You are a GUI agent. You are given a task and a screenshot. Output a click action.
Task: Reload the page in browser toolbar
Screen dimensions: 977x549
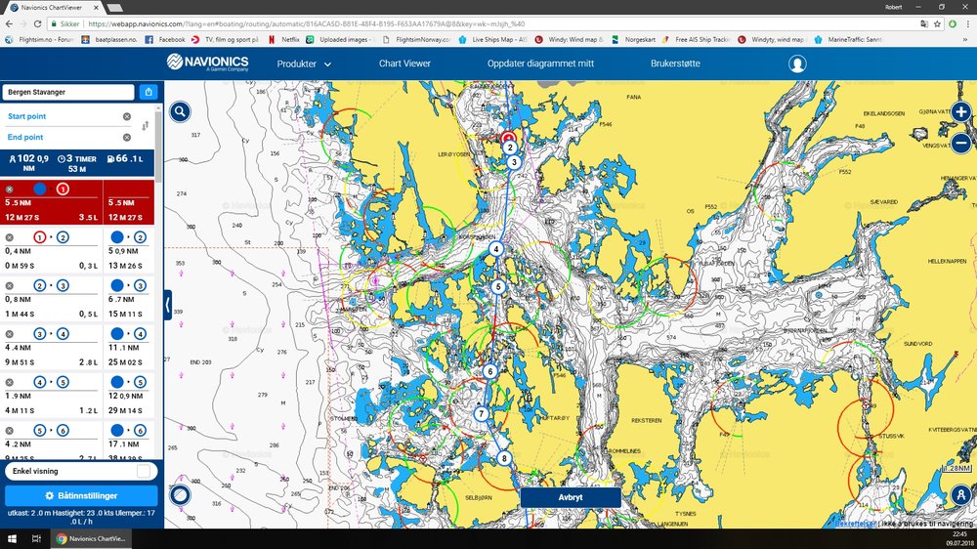click(x=37, y=23)
